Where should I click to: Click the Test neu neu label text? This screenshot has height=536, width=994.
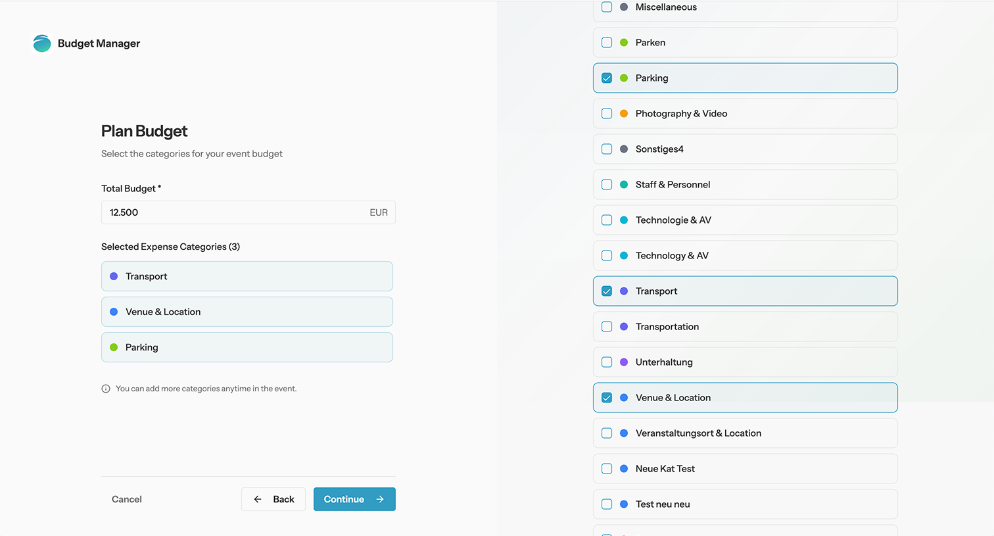pyautogui.click(x=663, y=504)
